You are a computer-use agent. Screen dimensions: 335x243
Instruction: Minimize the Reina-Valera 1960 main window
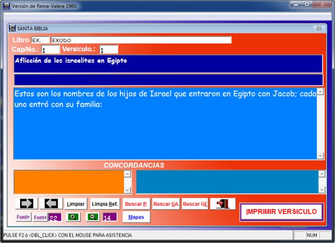click(x=296, y=4)
